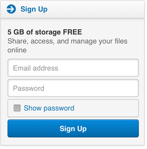Click the Show password row container
147x149 pixels.
tap(73, 108)
